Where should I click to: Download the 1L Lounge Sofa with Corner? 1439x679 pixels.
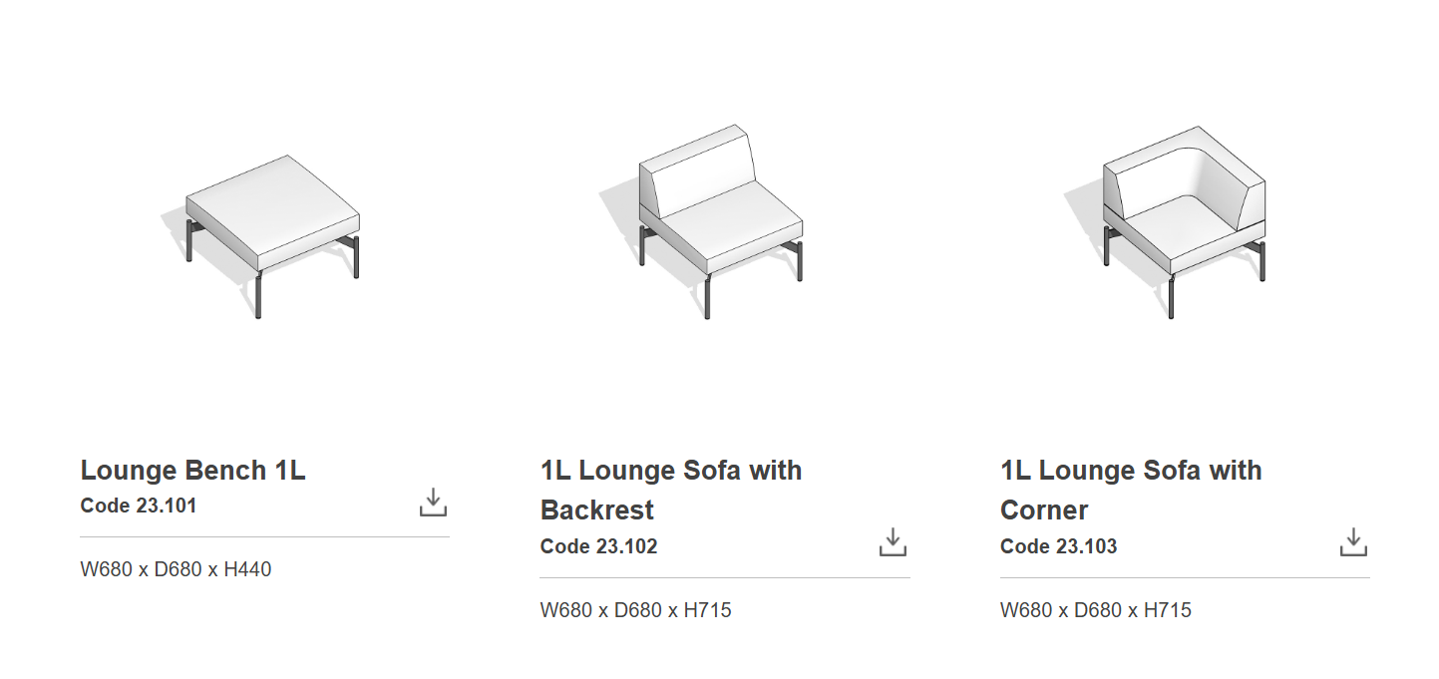click(x=1352, y=542)
